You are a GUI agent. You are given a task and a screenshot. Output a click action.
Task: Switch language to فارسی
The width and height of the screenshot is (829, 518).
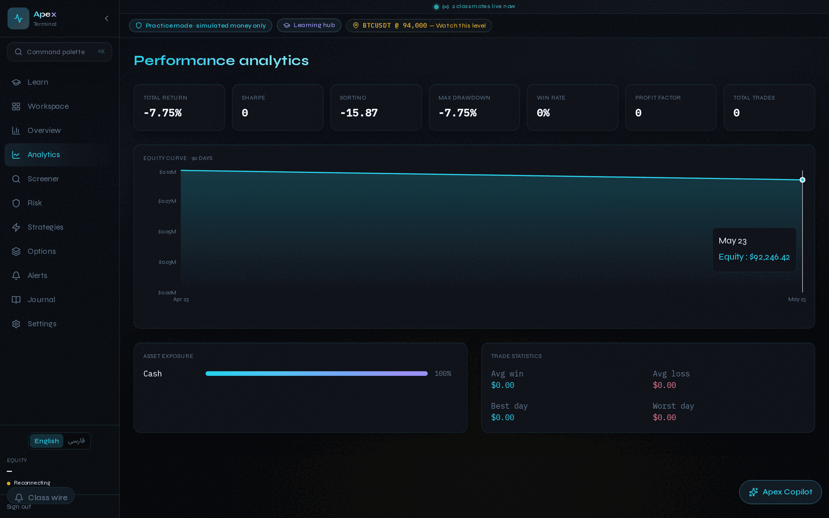pos(76,441)
